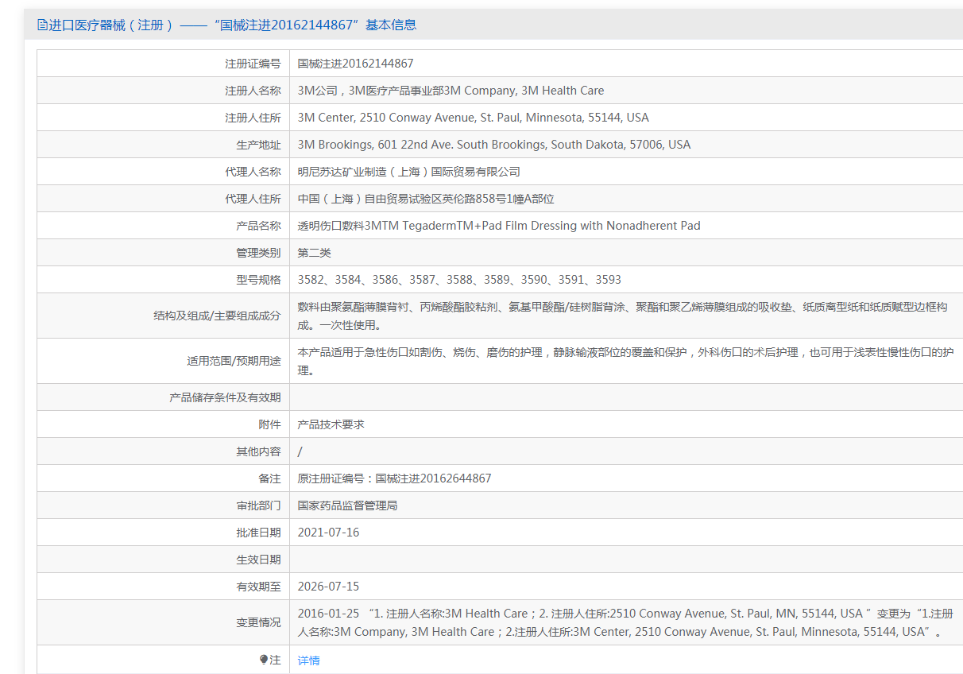Click the 注册人名称 label
Viewport: 963px width, 674px height.
(253, 91)
